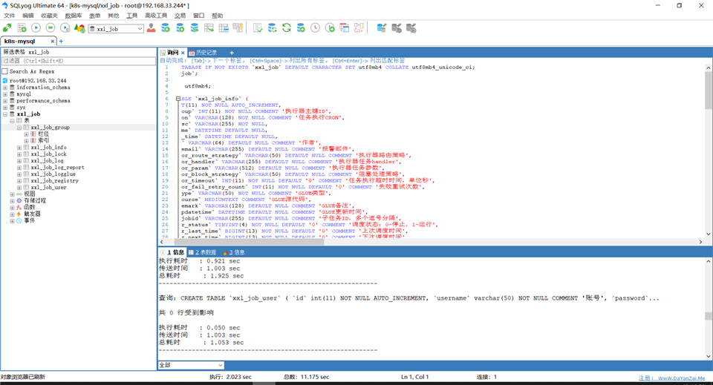
Task: Expand the 存储过程 stored procedures node
Action: pos(13,201)
